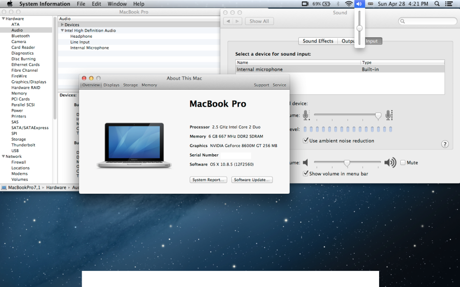
Task: Click the help question mark in Sound preferences
Action: [x=444, y=144]
